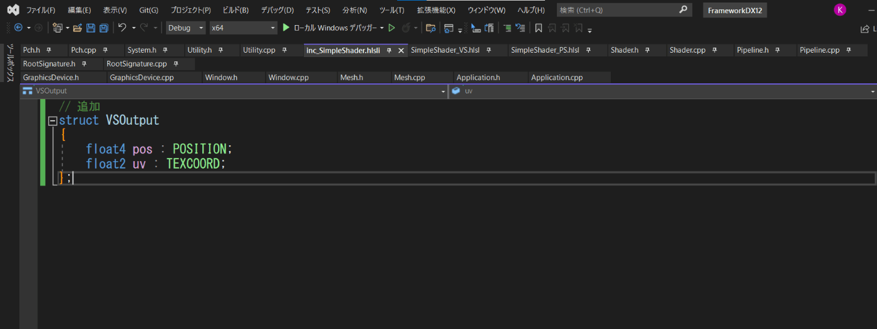877x329 pixels.
Task: Open the Debug configuration dropdown
Action: click(185, 28)
